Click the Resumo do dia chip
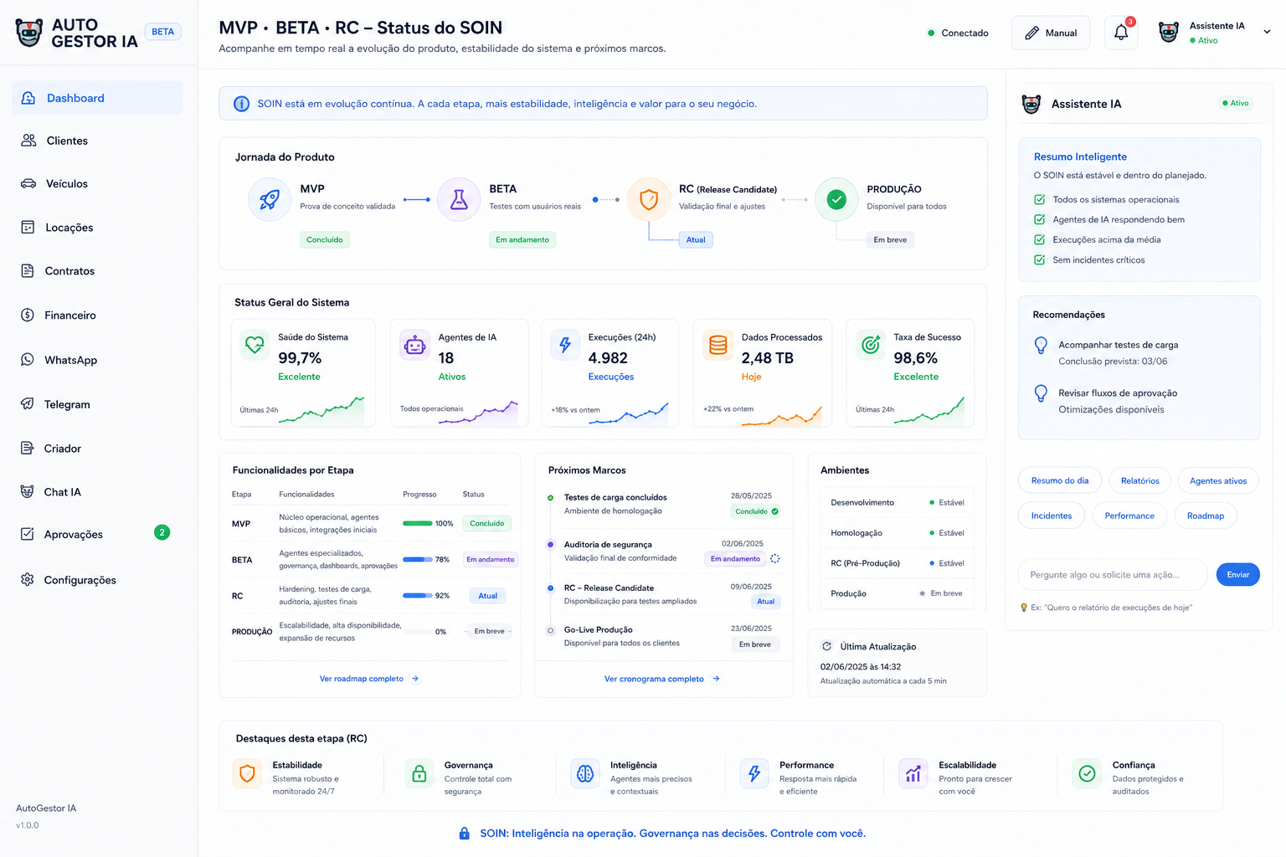 pos(1060,480)
